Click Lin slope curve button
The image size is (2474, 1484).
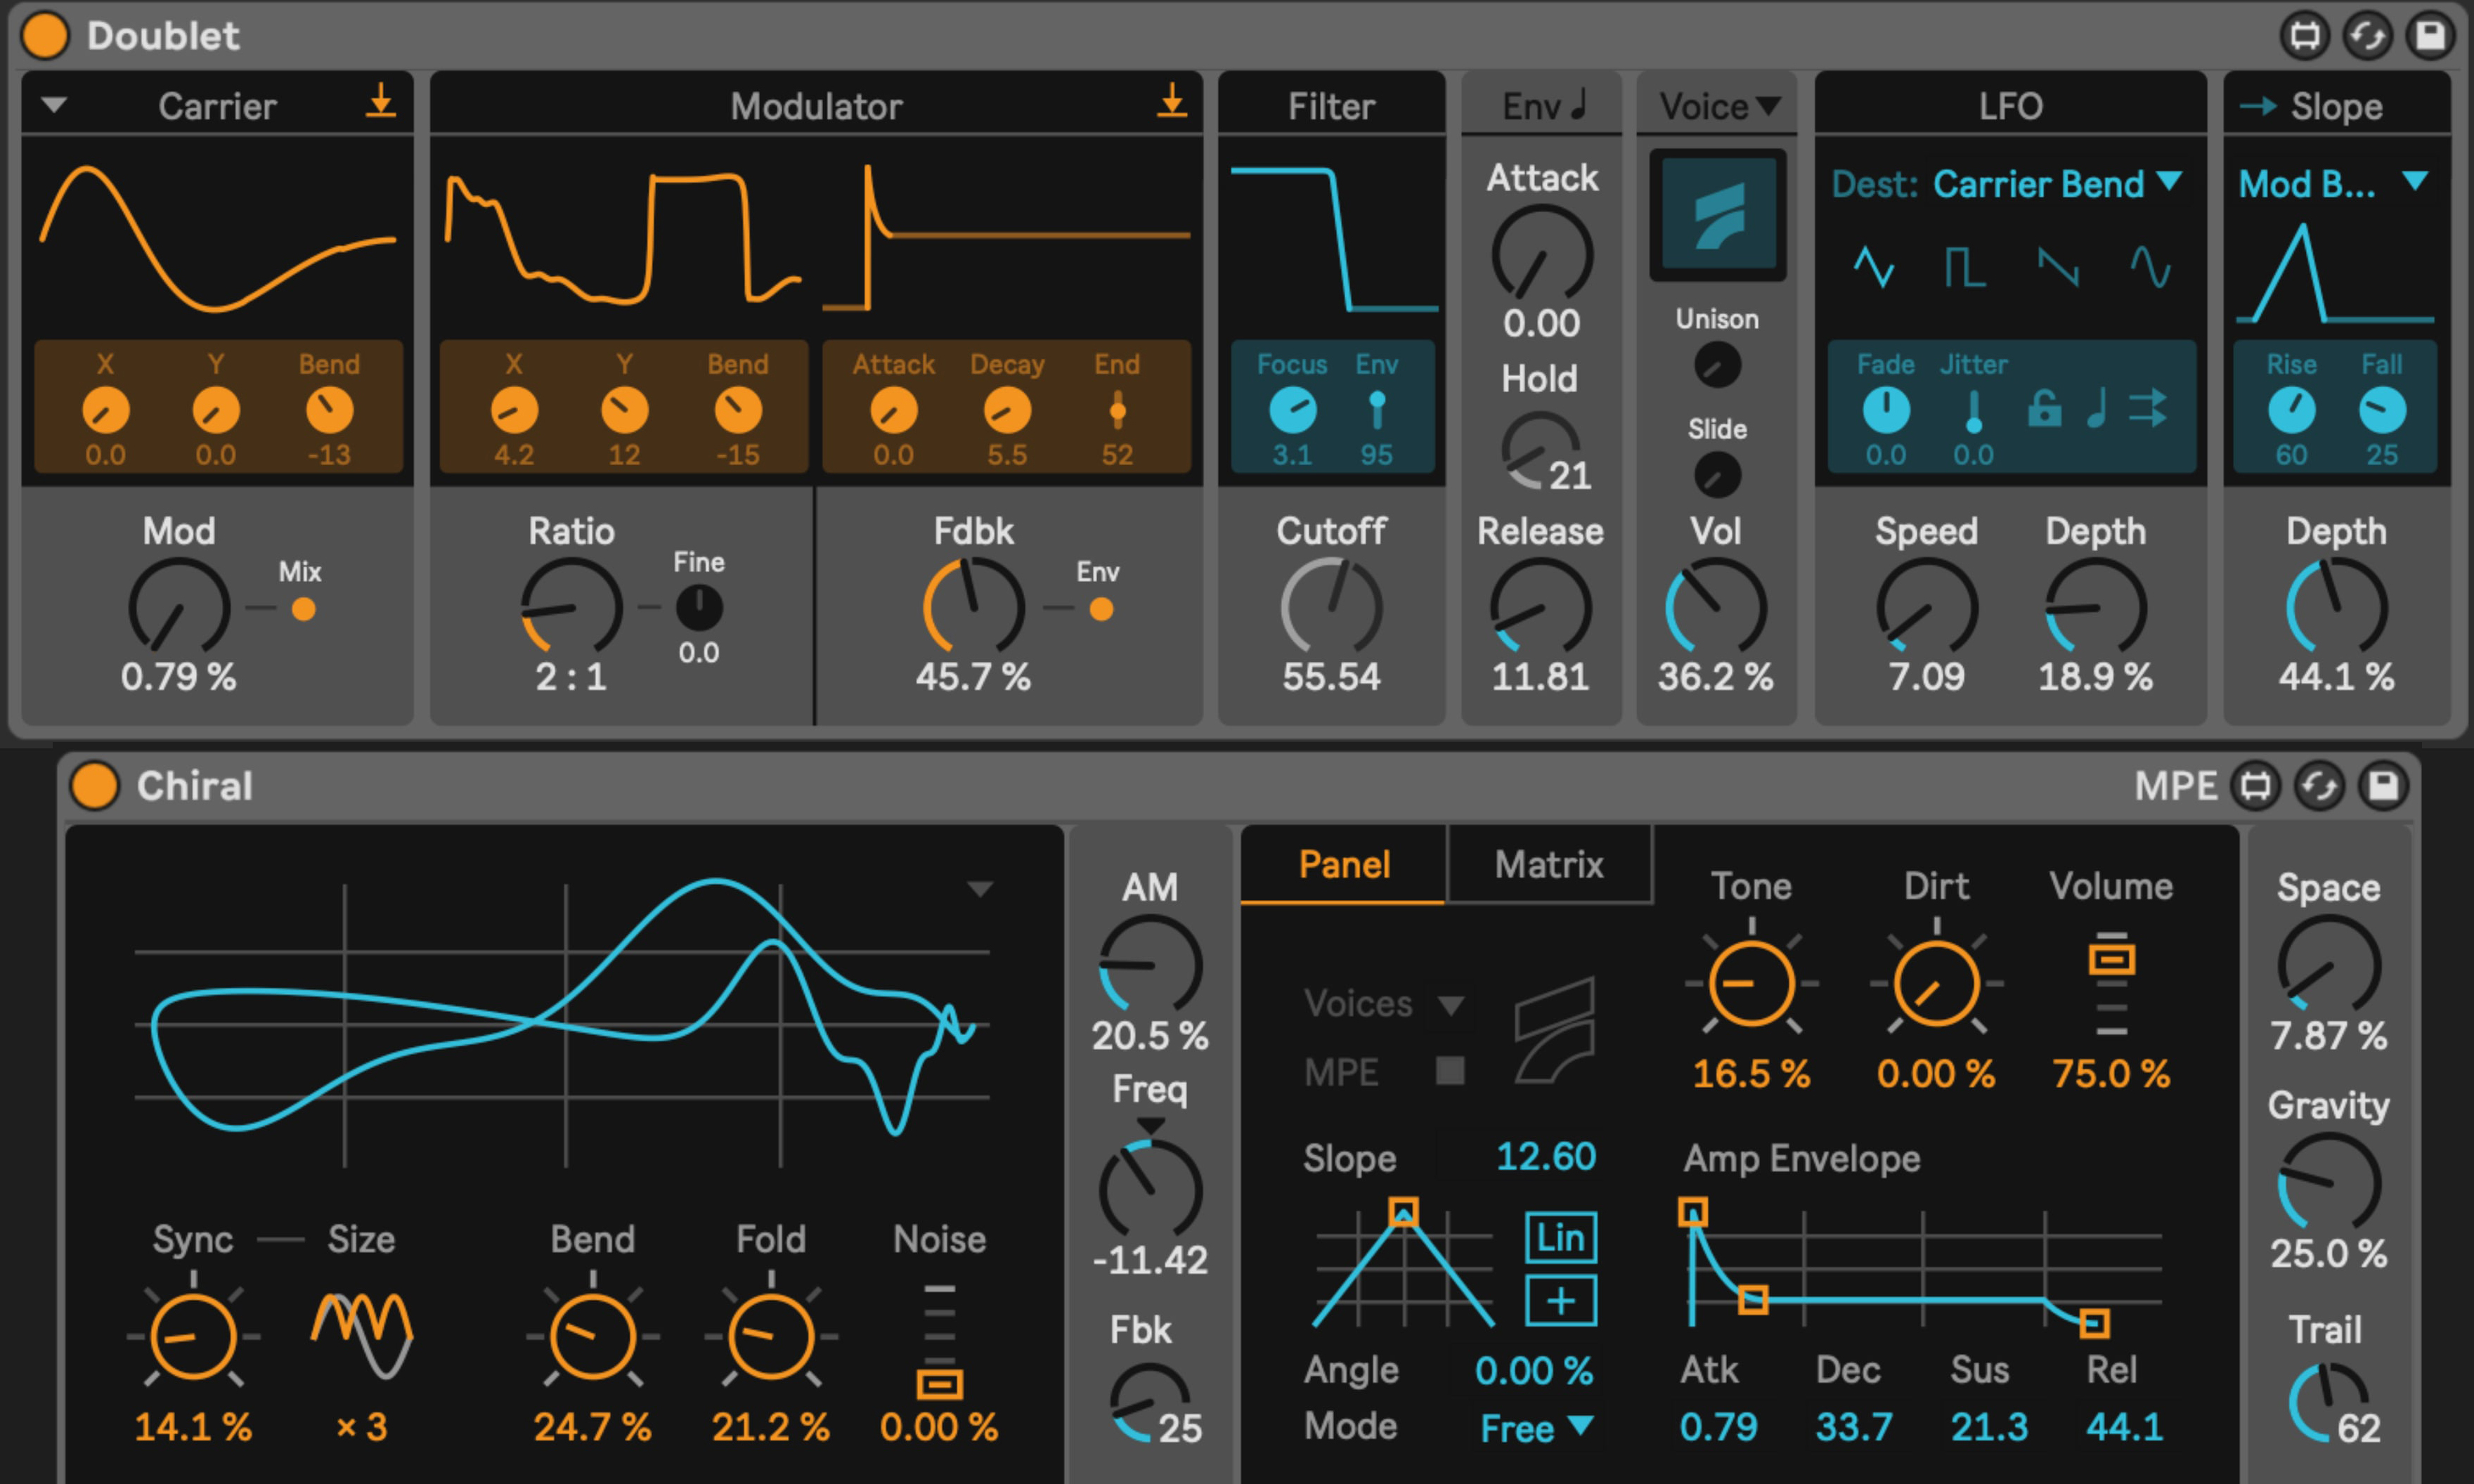click(1560, 1238)
